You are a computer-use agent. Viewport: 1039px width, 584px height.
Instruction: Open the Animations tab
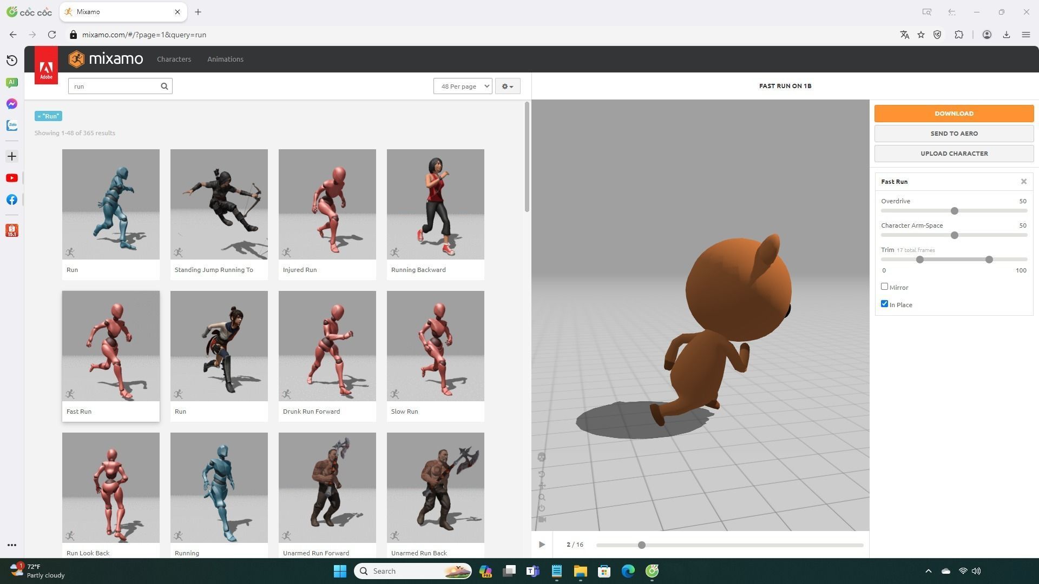click(x=225, y=59)
